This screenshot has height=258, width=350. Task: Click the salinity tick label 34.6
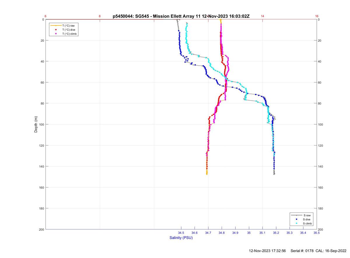click(195, 233)
